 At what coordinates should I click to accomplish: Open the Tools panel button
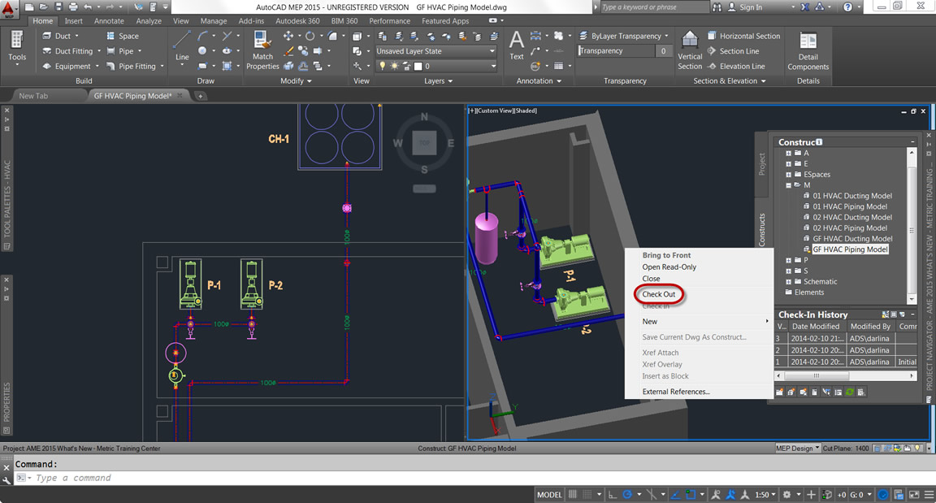point(17,47)
